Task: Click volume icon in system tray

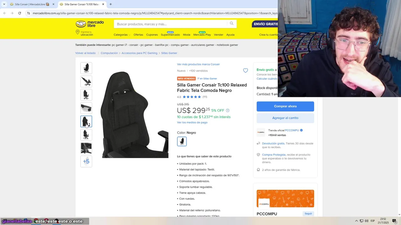Action: click(367, 221)
